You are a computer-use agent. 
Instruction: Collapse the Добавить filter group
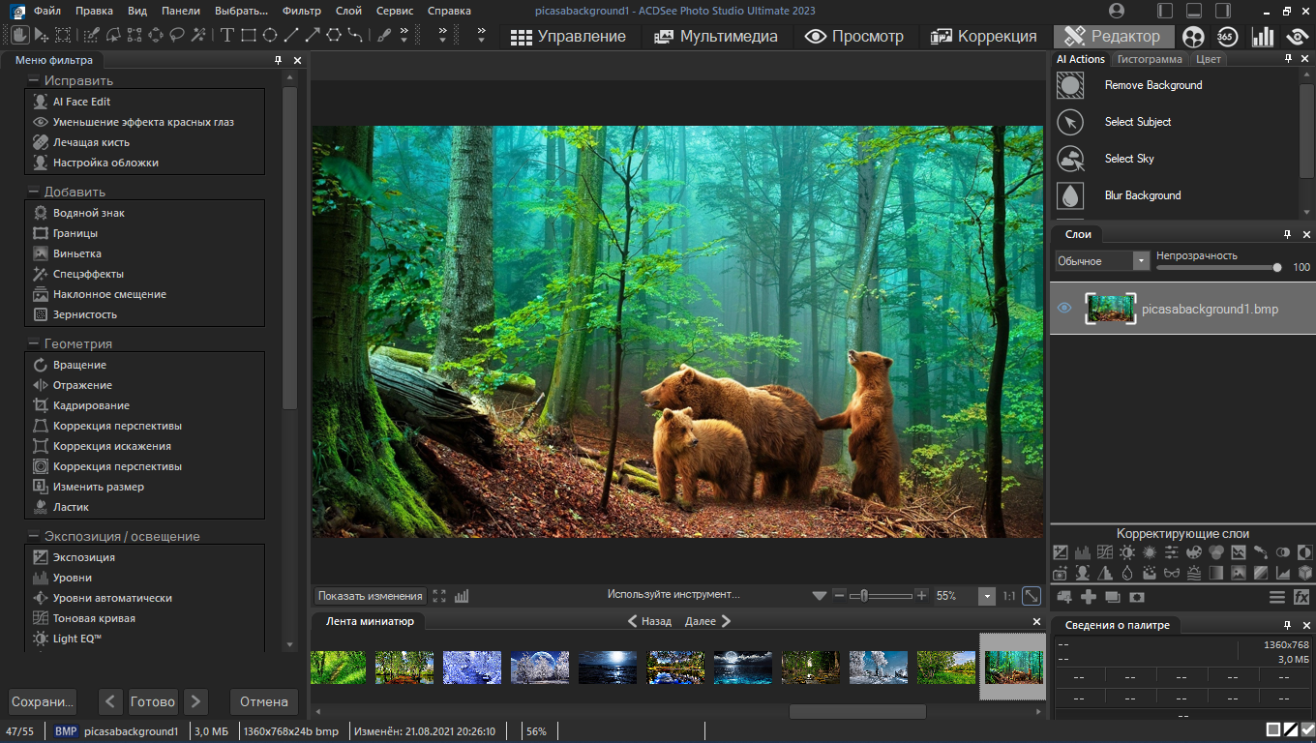[34, 192]
